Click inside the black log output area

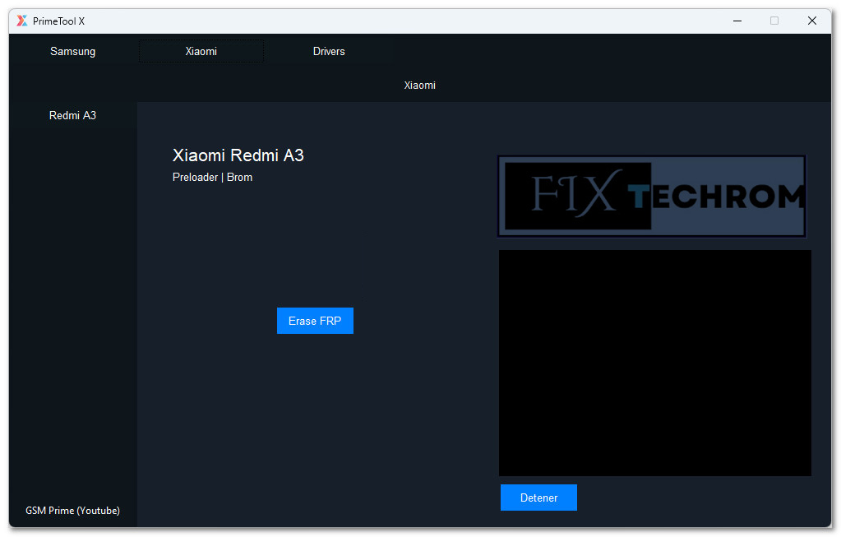click(x=655, y=363)
